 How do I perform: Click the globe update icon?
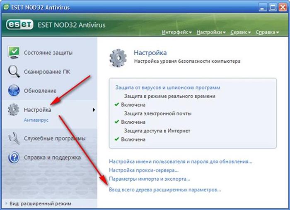pos(14,90)
